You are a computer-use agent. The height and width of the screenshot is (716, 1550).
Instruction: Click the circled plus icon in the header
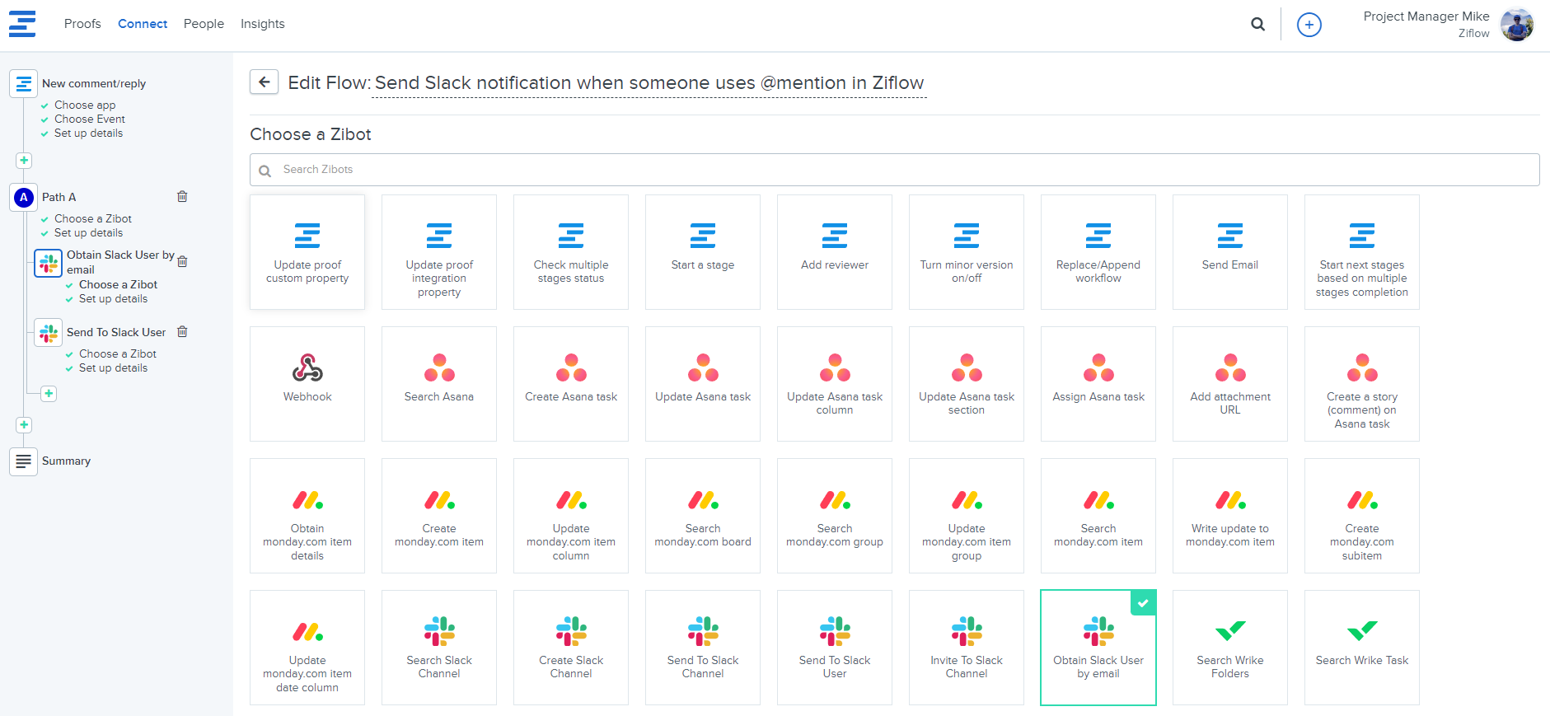coord(1309,25)
